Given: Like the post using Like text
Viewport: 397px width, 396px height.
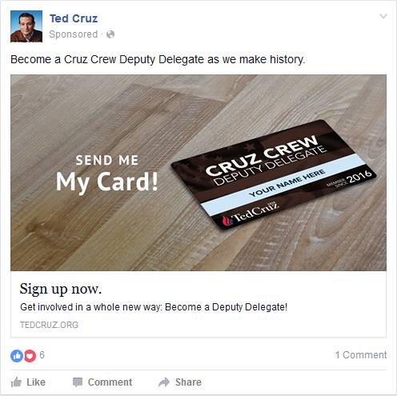Looking at the screenshot, I should point(36,382).
